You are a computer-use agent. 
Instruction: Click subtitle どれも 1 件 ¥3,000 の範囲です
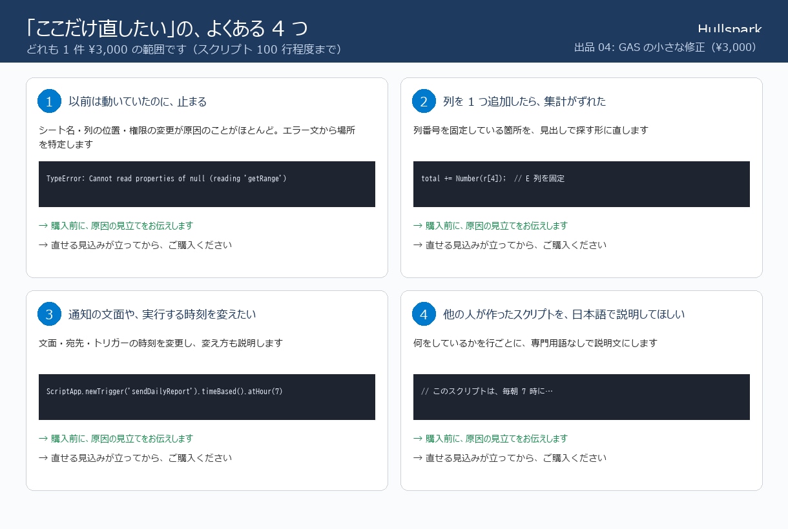[184, 50]
